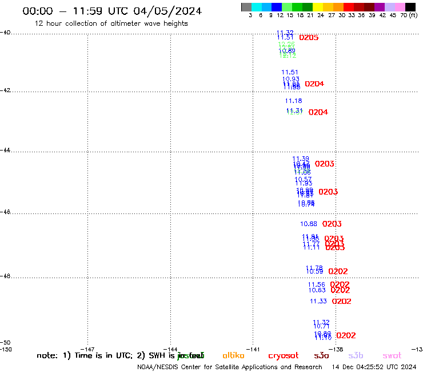Click the wave height value '10.59'
The height and width of the screenshot is (372, 423).
click(x=314, y=271)
